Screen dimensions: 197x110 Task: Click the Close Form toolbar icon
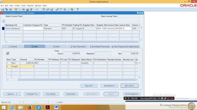[x=31, y=9]
